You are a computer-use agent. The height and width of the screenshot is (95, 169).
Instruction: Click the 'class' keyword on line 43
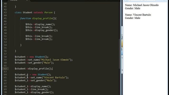pyautogui.click(x=18, y=12)
